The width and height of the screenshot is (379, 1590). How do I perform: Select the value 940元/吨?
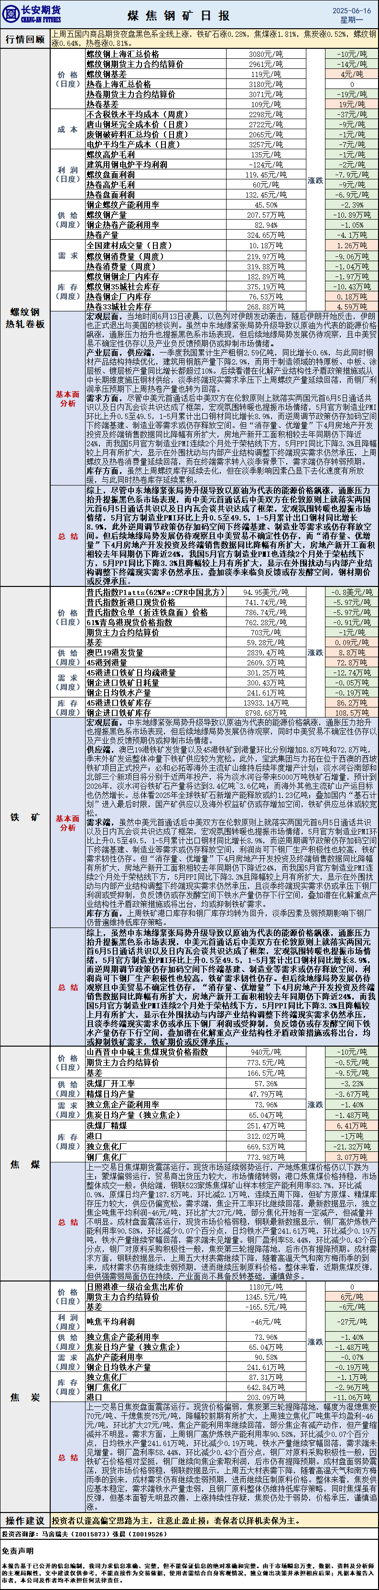pyautogui.click(x=266, y=1052)
